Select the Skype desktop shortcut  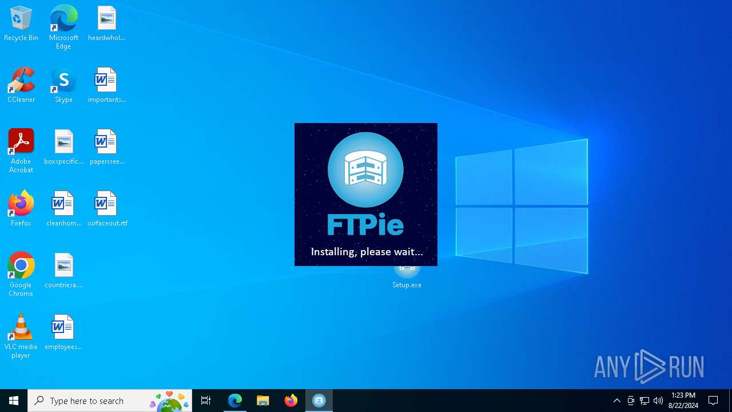pos(63,86)
